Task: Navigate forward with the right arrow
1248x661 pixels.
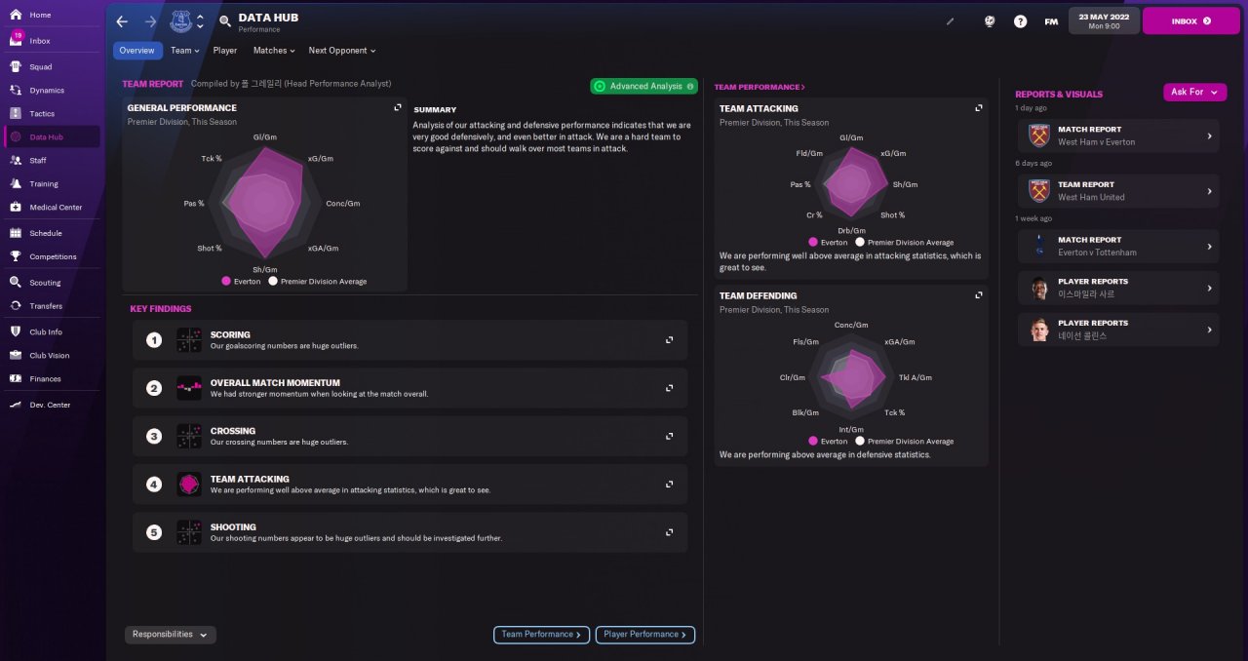Action: point(150,21)
